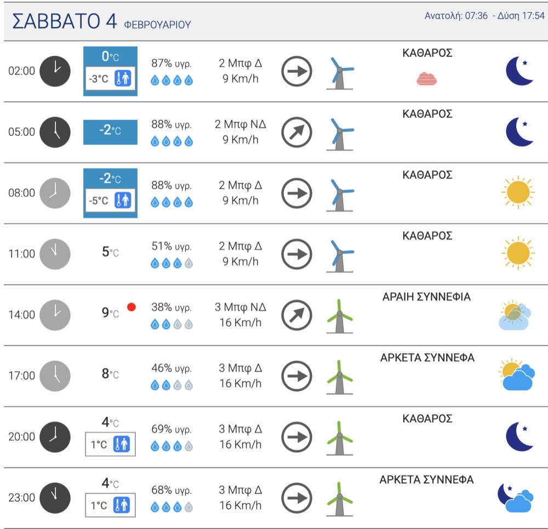The height and width of the screenshot is (529, 548).
Task: Click the blue wind turbine at 11:00
Action: [340, 255]
